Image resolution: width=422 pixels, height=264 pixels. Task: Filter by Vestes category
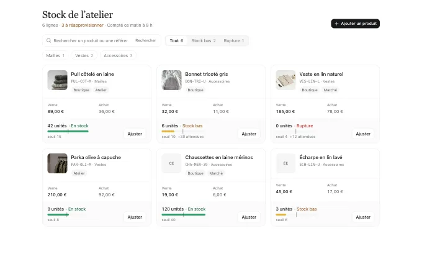click(x=84, y=55)
